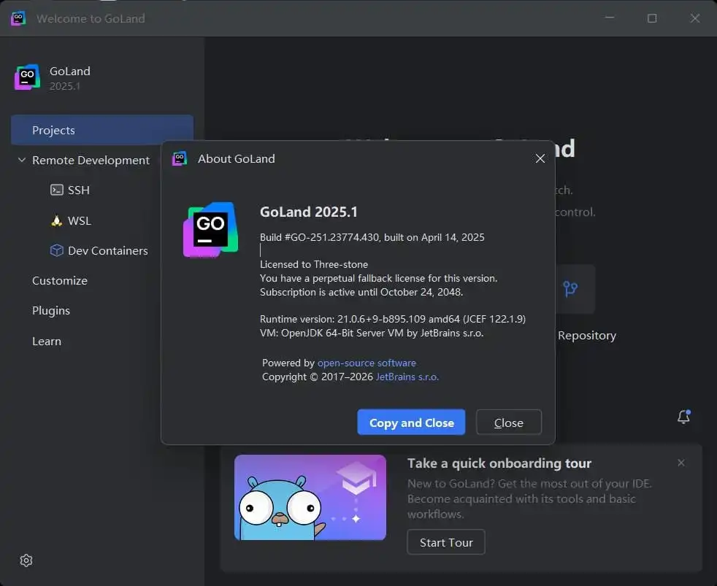Click the GoLand icon in the Welcome title bar
Image resolution: width=717 pixels, height=586 pixels.
click(x=18, y=18)
